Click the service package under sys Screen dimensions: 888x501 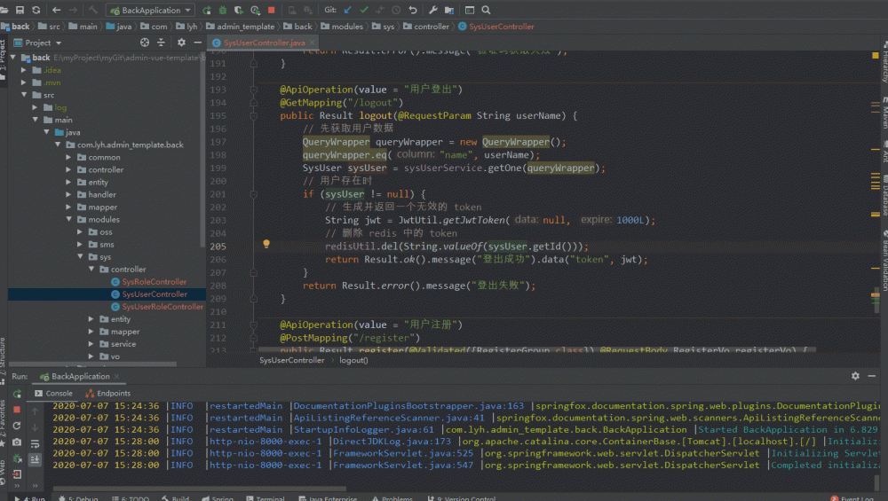tap(117, 344)
